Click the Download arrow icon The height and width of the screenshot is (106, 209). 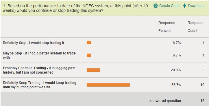point(184,6)
